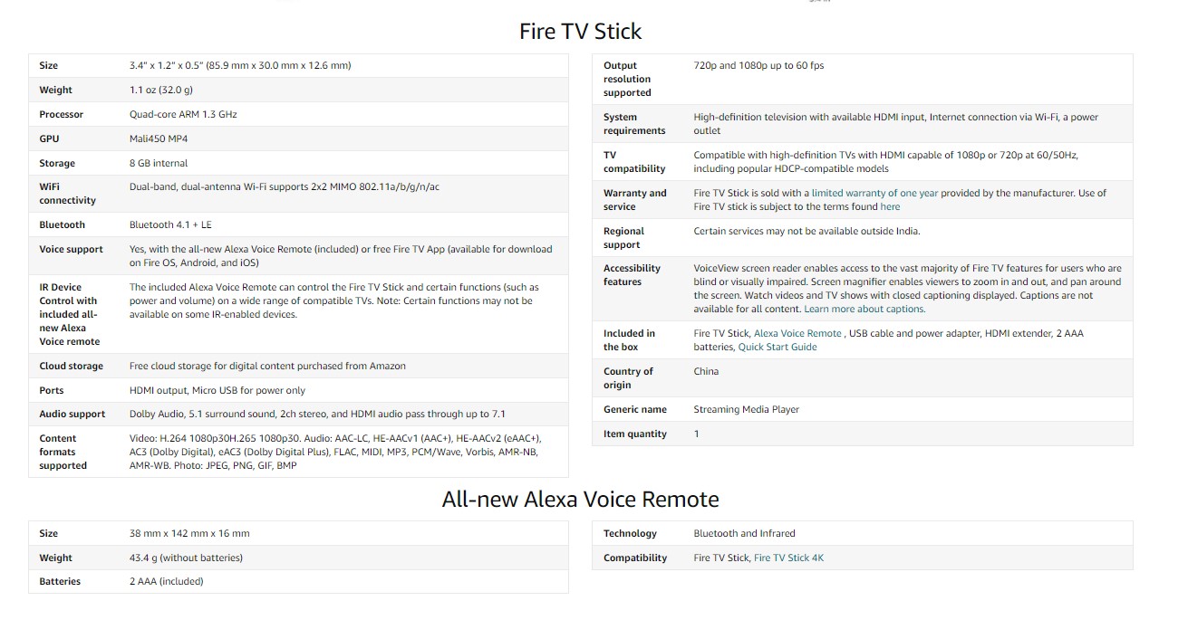Open the Fire TV Stick 4K compatibility link

[x=788, y=558]
